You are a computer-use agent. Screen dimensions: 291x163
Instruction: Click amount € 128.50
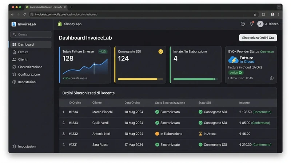click(x=245, y=112)
